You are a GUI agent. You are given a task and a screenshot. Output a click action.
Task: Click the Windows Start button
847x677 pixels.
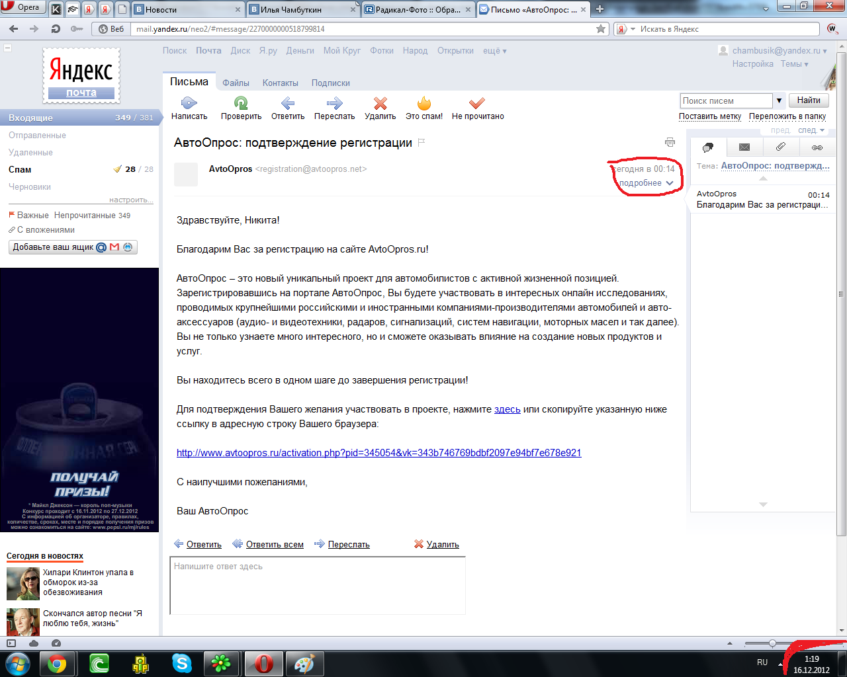point(18,664)
